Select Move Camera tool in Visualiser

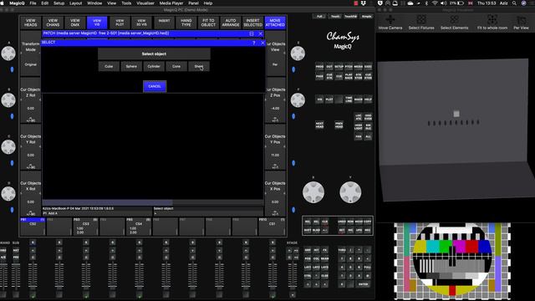[390, 23]
